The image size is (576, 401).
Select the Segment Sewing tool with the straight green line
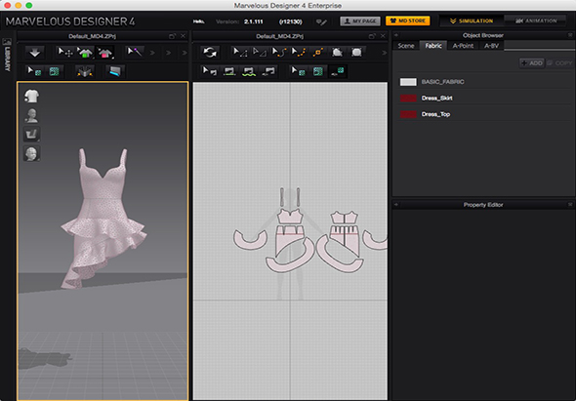click(229, 71)
